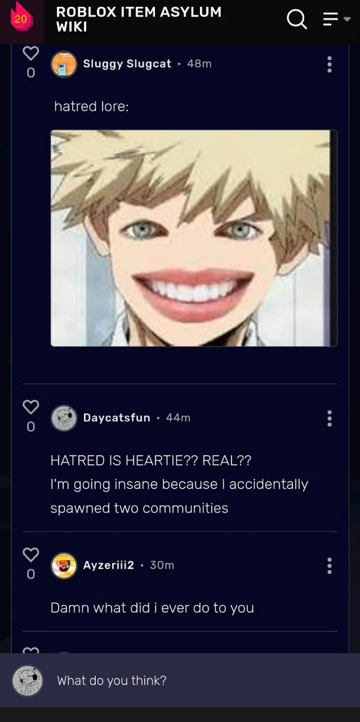The height and width of the screenshot is (722, 360).
Task: Open options menu for Daycatsfun's comment
Action: (329, 418)
